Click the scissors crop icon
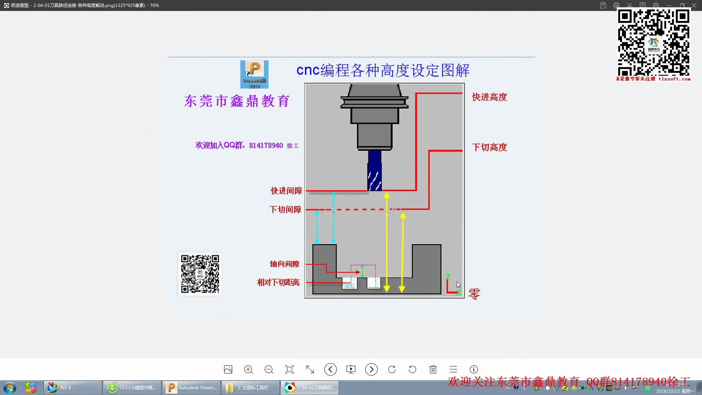Screen dimensions: 702x395 [x=630, y=5]
